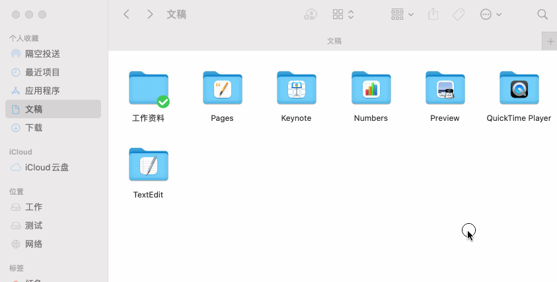557x282 pixels.
Task: Open 隔空投送 in the sidebar
Action: point(54,53)
